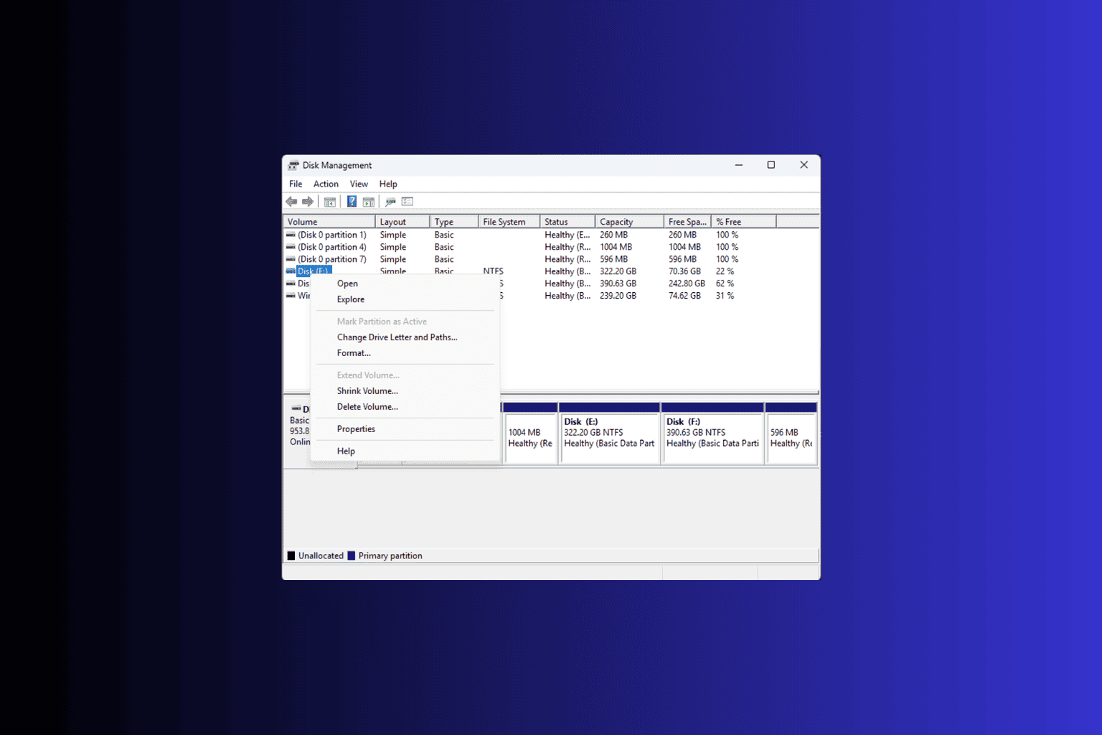Screen dimensions: 1102x735
Task: Click the Refresh disk toolbar icon
Action: click(390, 202)
